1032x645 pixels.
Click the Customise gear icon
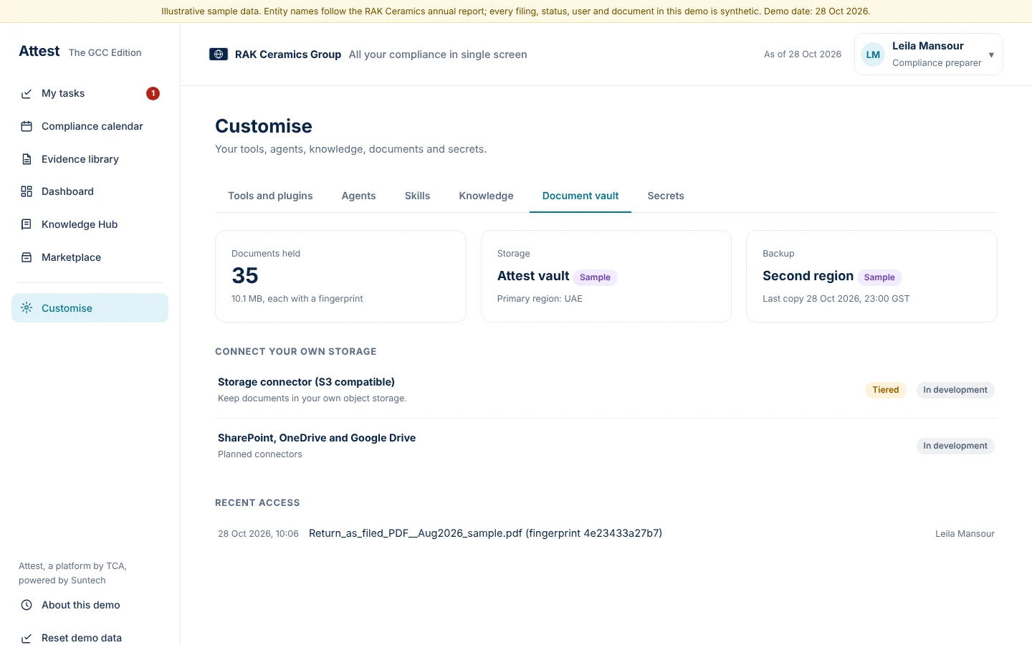pos(27,308)
